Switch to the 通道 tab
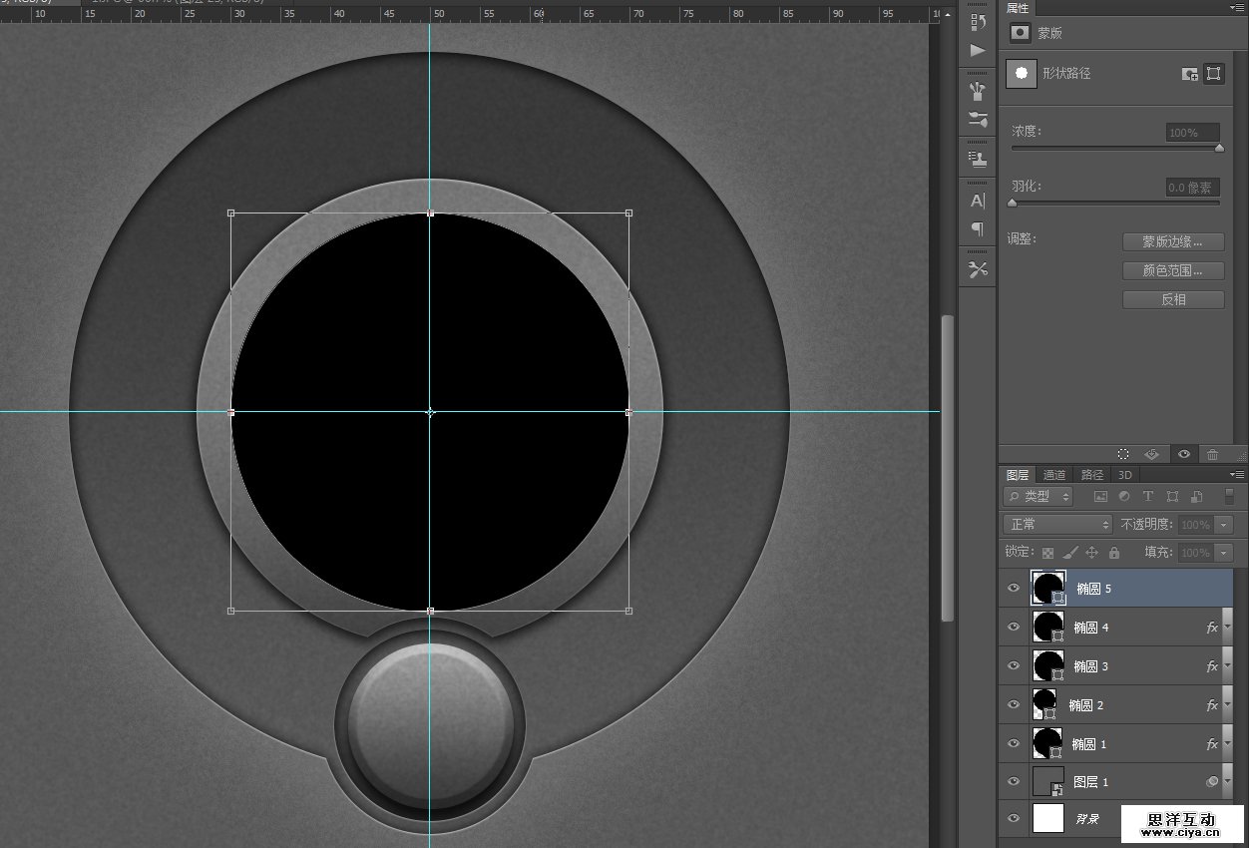The width and height of the screenshot is (1249, 848). pyautogui.click(x=1054, y=475)
